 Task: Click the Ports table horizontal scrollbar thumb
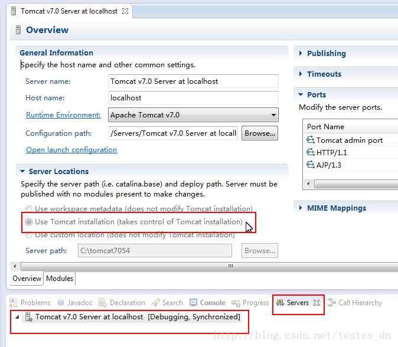(356, 184)
